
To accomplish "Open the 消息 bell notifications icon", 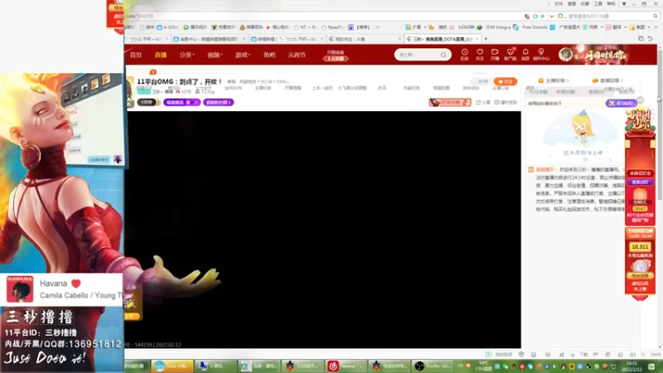I will tap(525, 54).
